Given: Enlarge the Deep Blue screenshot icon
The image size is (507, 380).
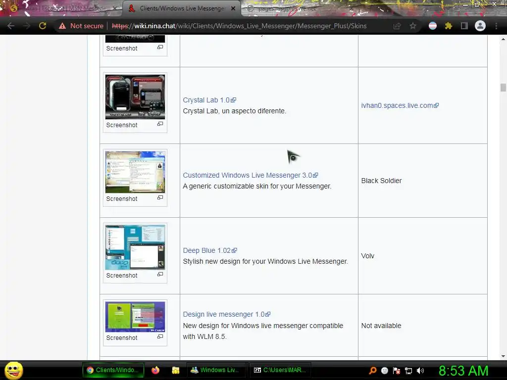Looking at the screenshot, I should click(x=160, y=274).
